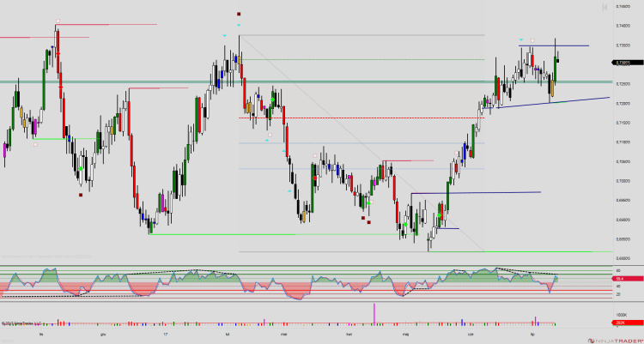Click the 20 level label on RSI axis
This screenshot has height=344, width=644.
coord(618,294)
